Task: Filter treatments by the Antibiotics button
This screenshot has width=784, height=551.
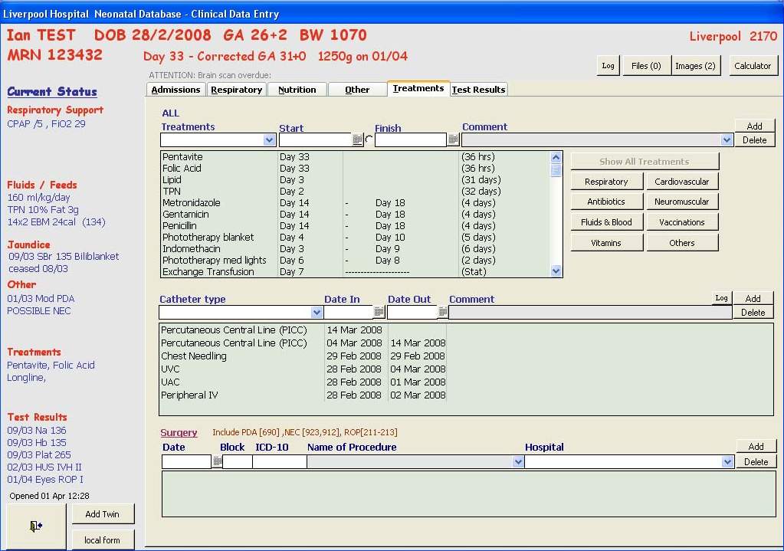Action: [x=605, y=202]
